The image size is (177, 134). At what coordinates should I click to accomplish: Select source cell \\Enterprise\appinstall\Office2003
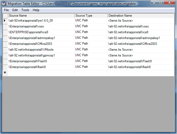41,44
